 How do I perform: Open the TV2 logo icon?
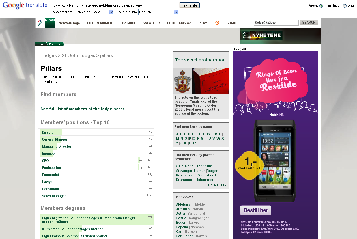(40, 23)
